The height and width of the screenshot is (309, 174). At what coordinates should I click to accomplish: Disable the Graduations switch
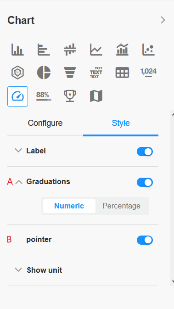point(145,182)
